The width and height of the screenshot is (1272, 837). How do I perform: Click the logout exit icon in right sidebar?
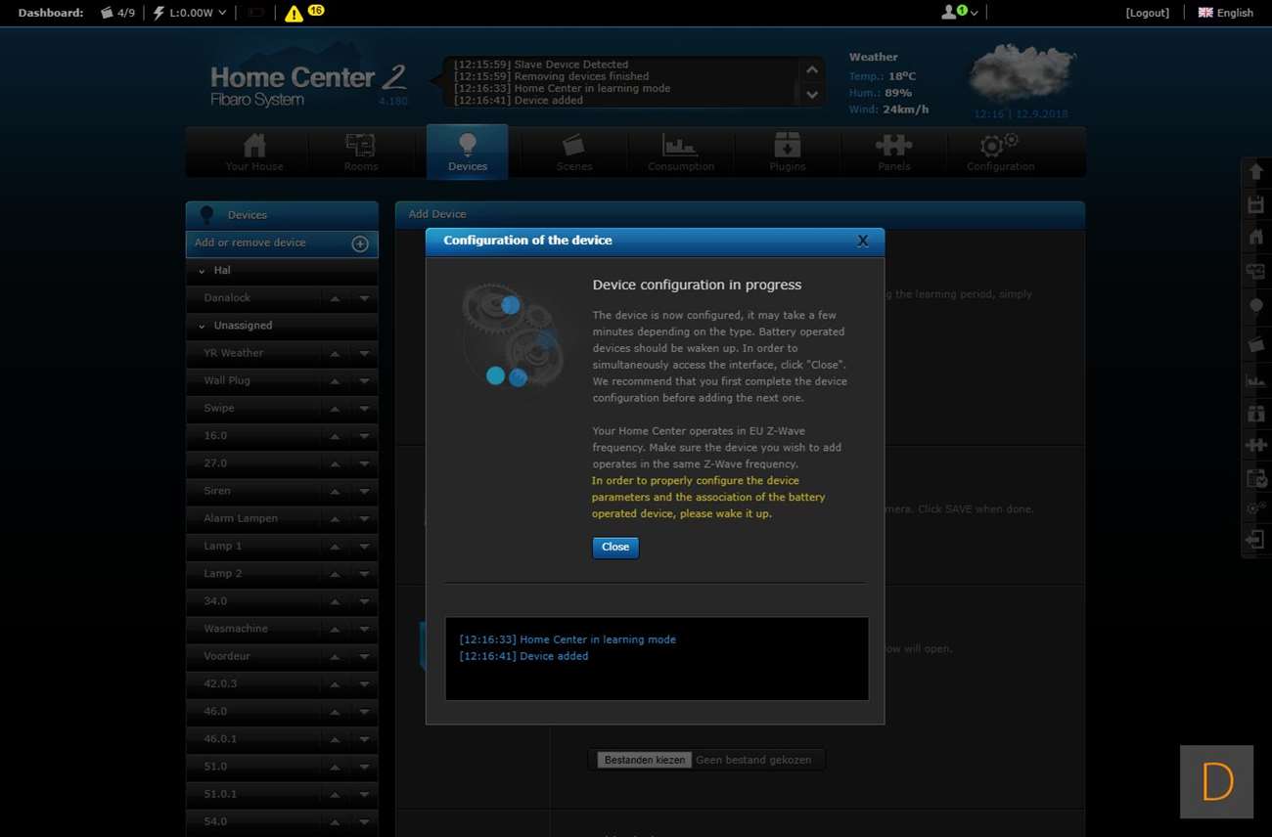point(1256,539)
